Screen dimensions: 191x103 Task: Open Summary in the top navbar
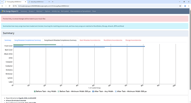tap(24, 11)
